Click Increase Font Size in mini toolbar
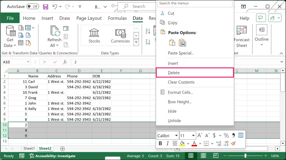The height and width of the screenshot is (160, 286). coord(200,135)
